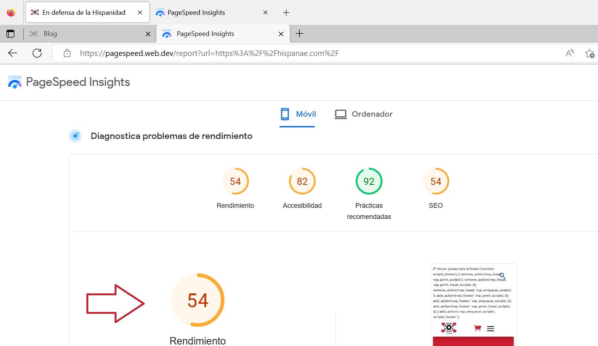Click the small 'Rendimiento' label under the top gauge
This screenshot has width=598, height=346.
pos(235,206)
